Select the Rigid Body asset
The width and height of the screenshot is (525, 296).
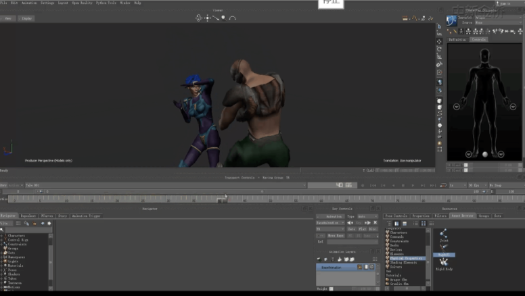(444, 264)
